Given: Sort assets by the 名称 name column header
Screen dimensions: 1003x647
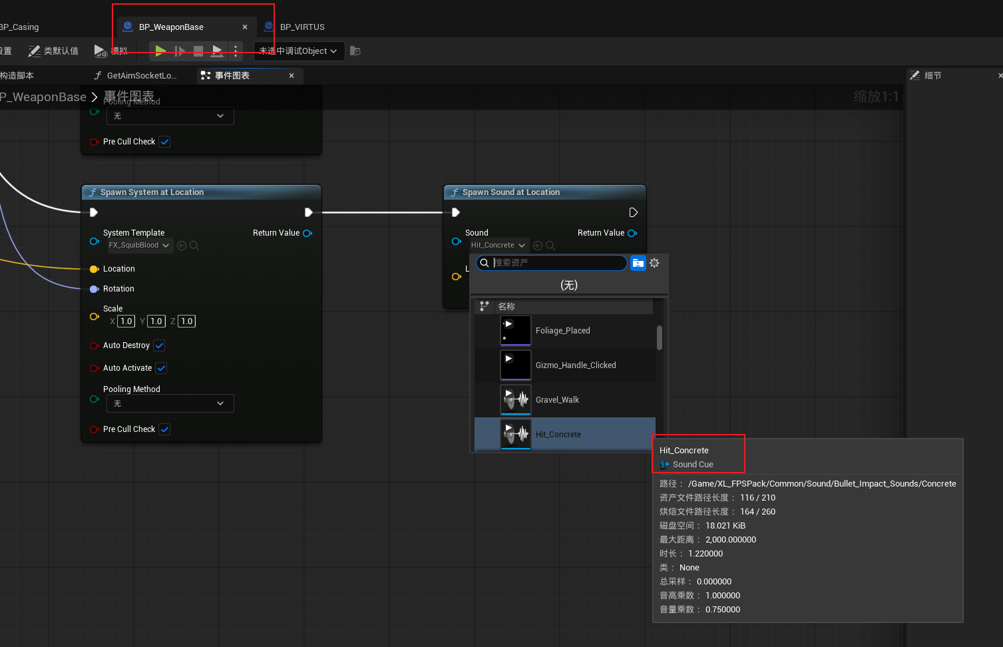Looking at the screenshot, I should point(506,306).
